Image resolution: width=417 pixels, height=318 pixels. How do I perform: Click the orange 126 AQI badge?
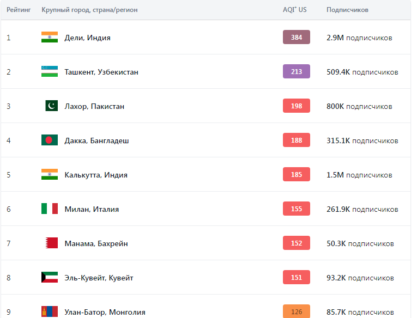pyautogui.click(x=297, y=312)
